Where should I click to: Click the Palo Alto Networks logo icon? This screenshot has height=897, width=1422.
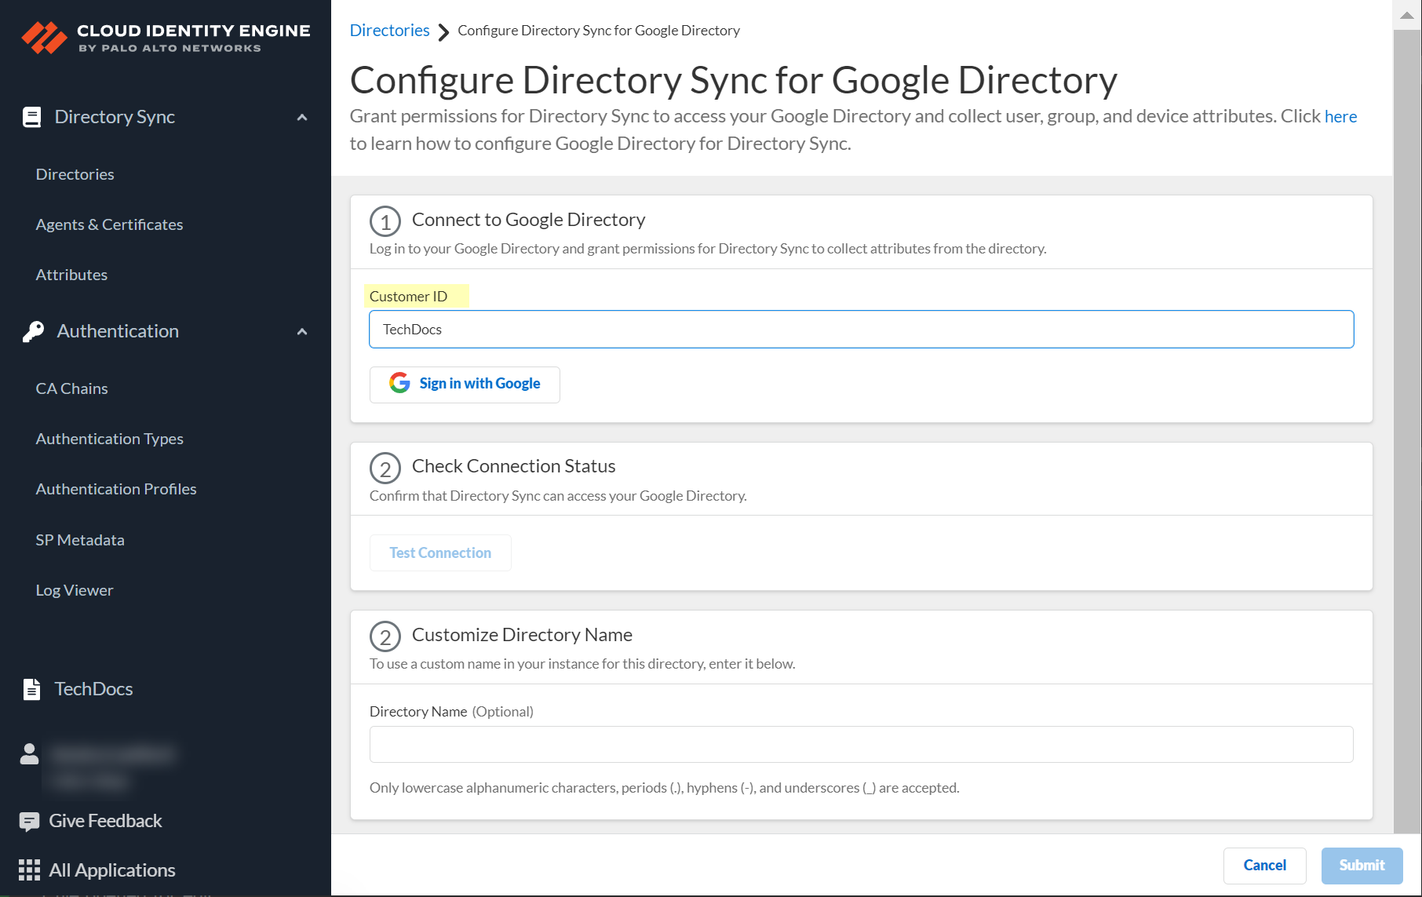tap(44, 37)
